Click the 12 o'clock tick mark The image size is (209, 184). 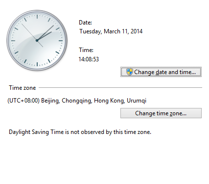pyautogui.click(x=37, y=17)
